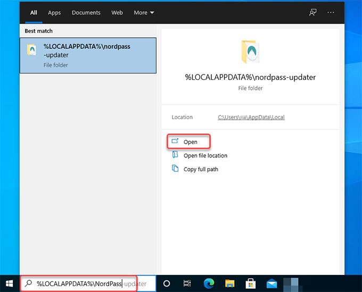Click the large NordPass folder thumbnail
362x292 pixels.
250,52
